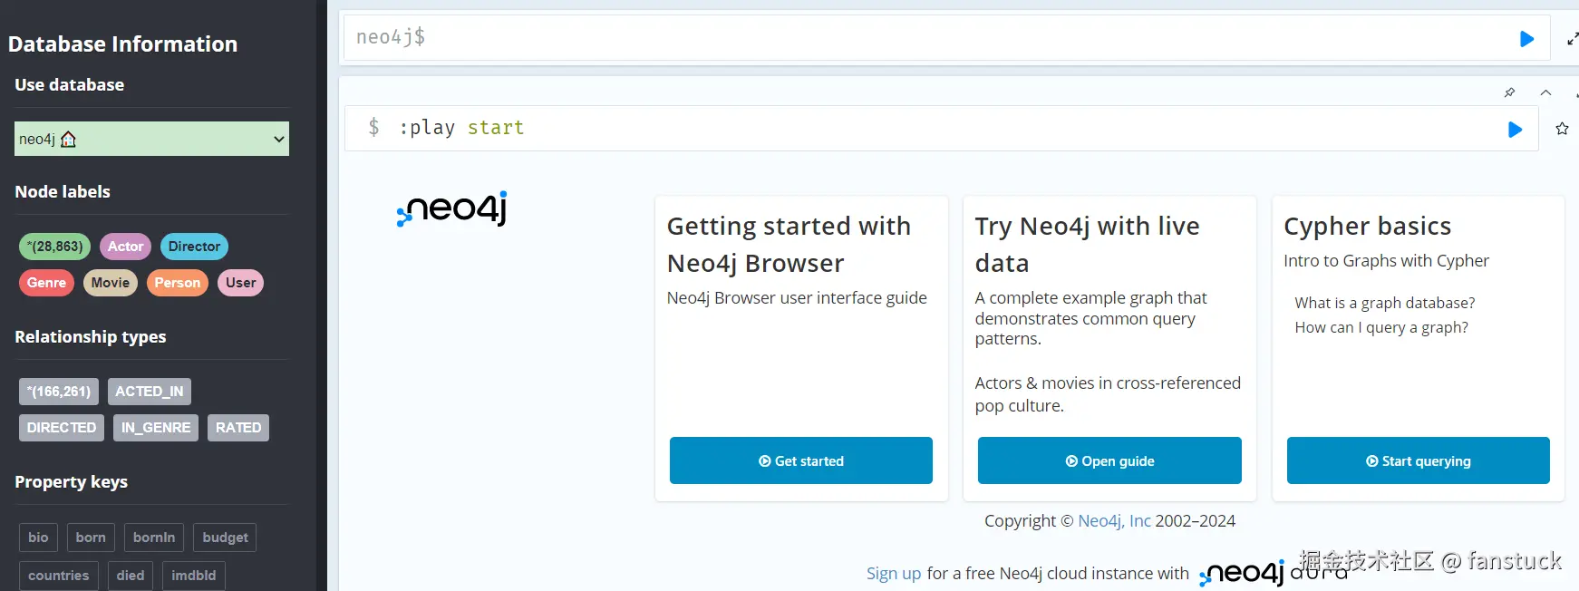The height and width of the screenshot is (591, 1579).
Task: Run the query in the top editor
Action: tap(1526, 39)
